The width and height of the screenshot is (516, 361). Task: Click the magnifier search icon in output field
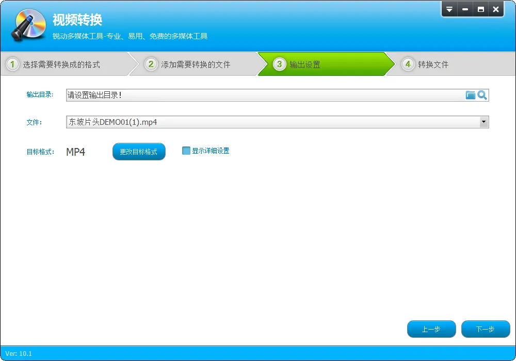coord(482,95)
